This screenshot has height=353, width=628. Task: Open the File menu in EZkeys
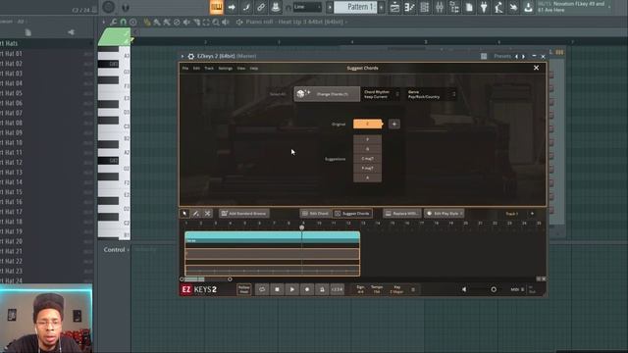point(185,68)
